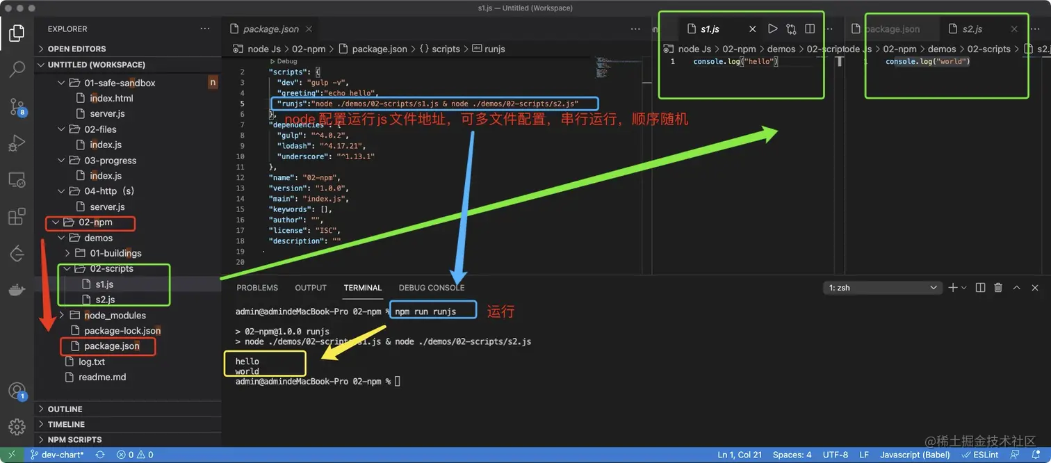Change indentation via Spaces: 4
Viewport: 1051px width, 463px height.
(792, 455)
